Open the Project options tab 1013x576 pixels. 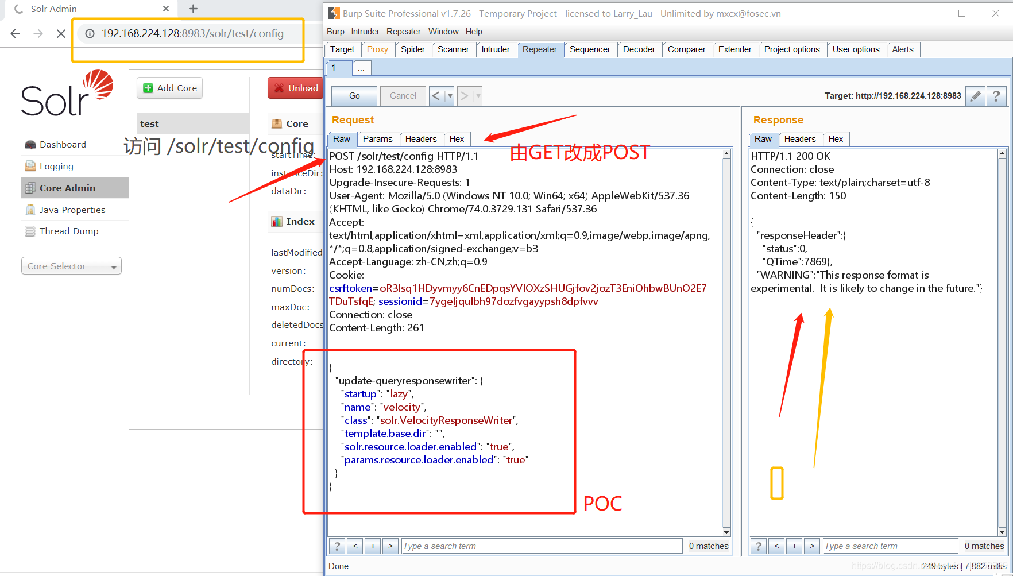[x=792, y=49]
